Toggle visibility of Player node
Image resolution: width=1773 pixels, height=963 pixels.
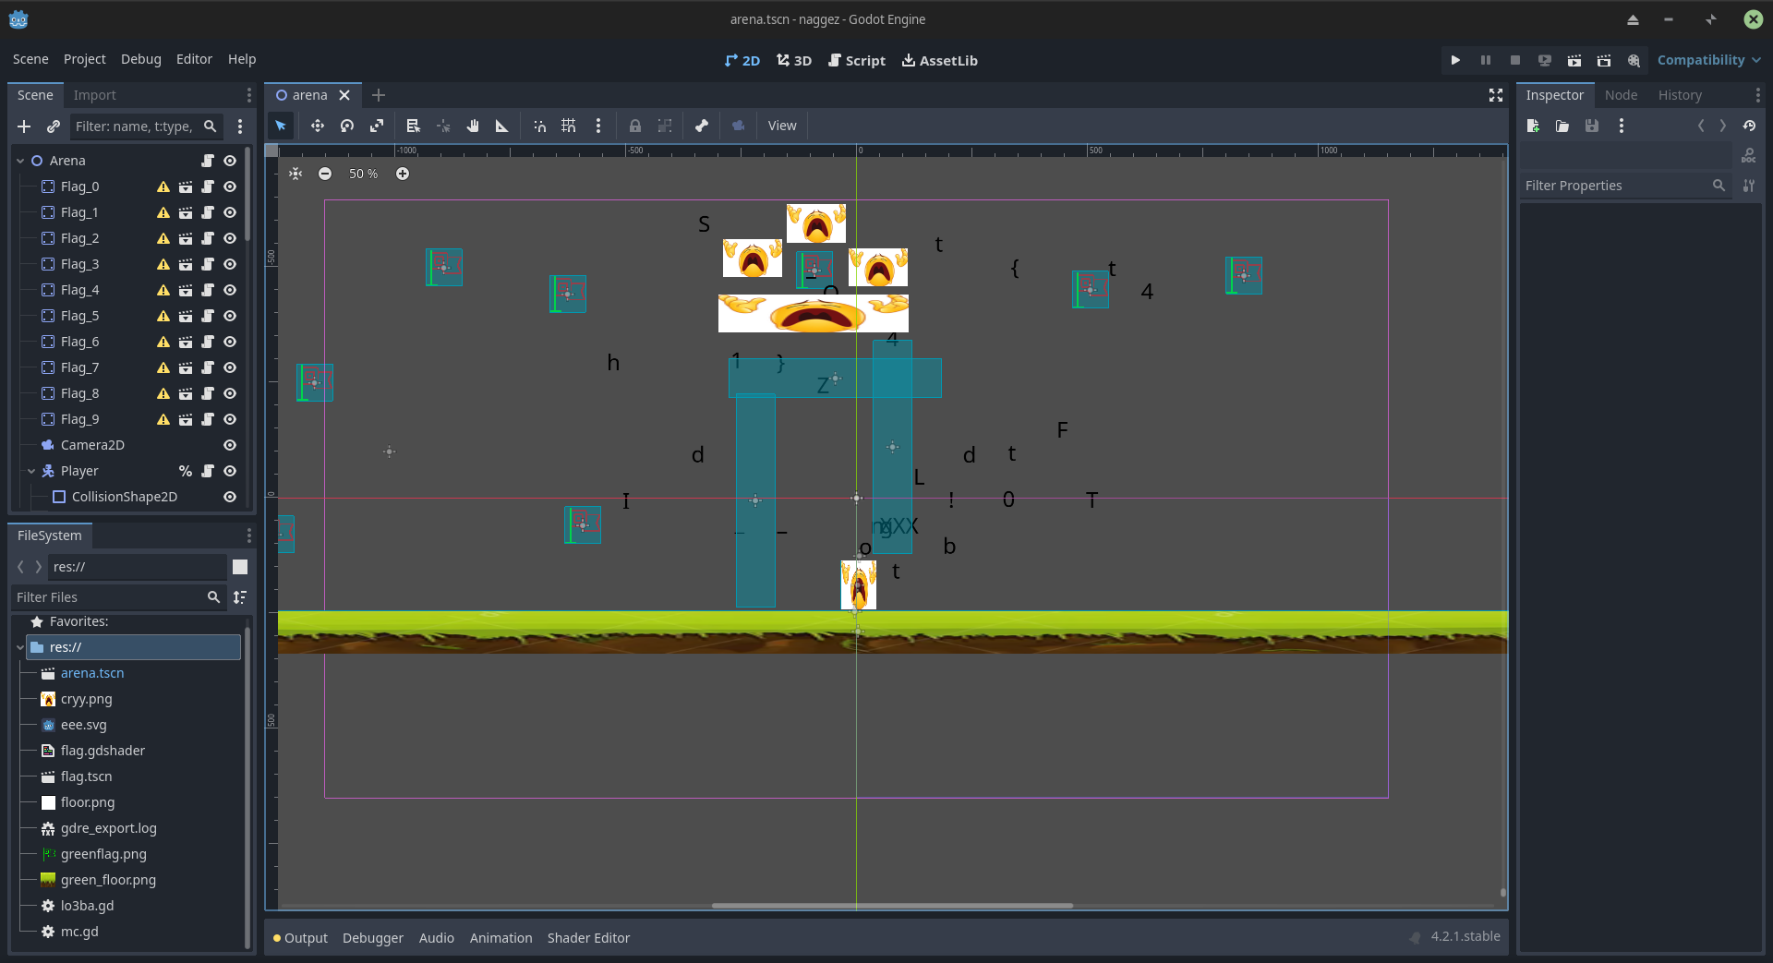[x=230, y=471]
